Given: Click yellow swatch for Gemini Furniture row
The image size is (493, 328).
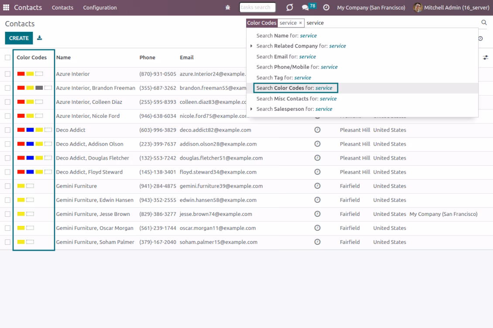Looking at the screenshot, I should [x=21, y=186].
